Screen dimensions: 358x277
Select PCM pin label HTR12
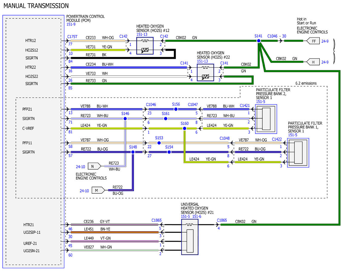[x=31, y=40]
